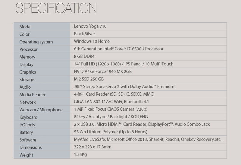Click the SPECIFICATION heading
Image resolution: width=241 pixels, height=165 pixels.
(x=56, y=8)
